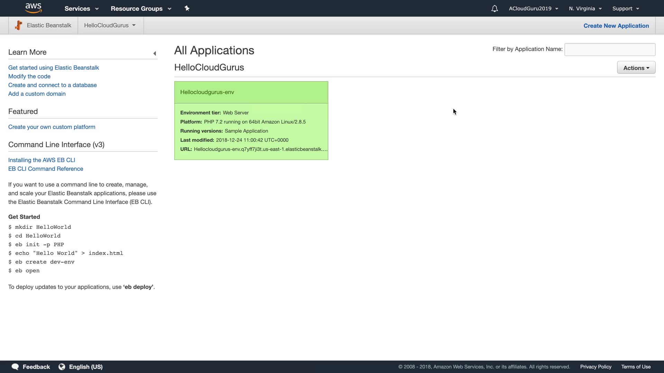The width and height of the screenshot is (664, 373).
Task: Click the globe language icon
Action: click(62, 367)
